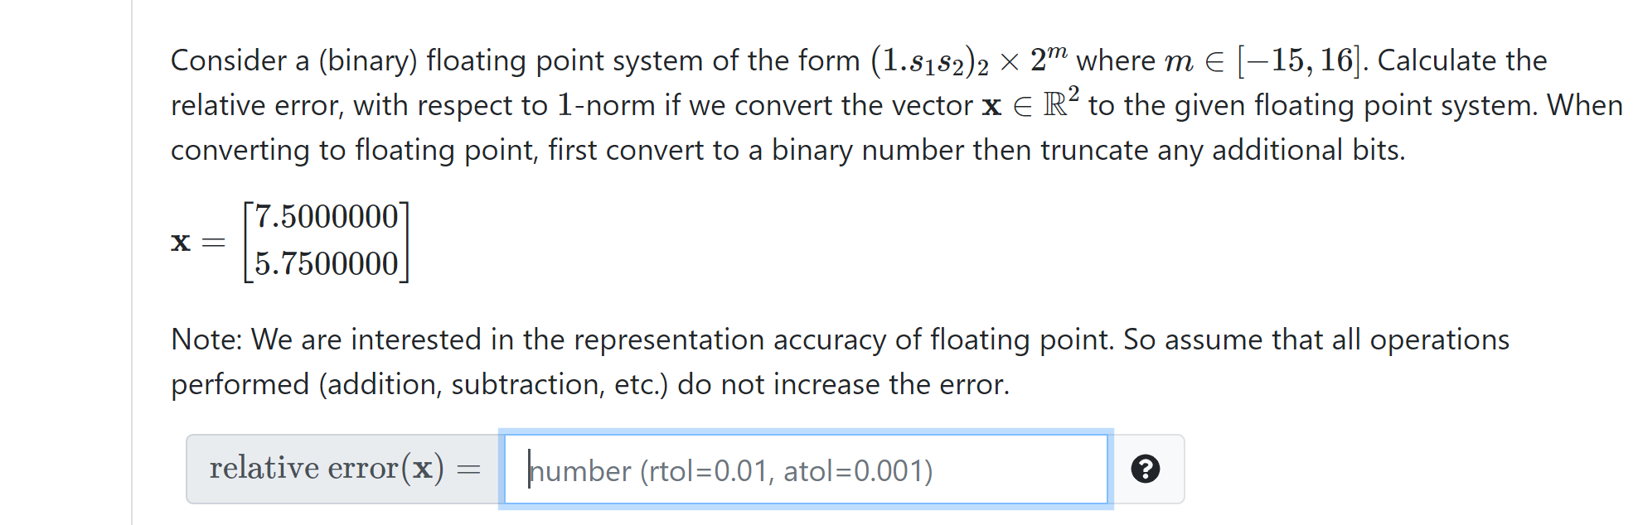Click the value 7.5000000 in the vector
Image resolution: width=1633 pixels, height=525 pixels.
pyautogui.click(x=325, y=217)
